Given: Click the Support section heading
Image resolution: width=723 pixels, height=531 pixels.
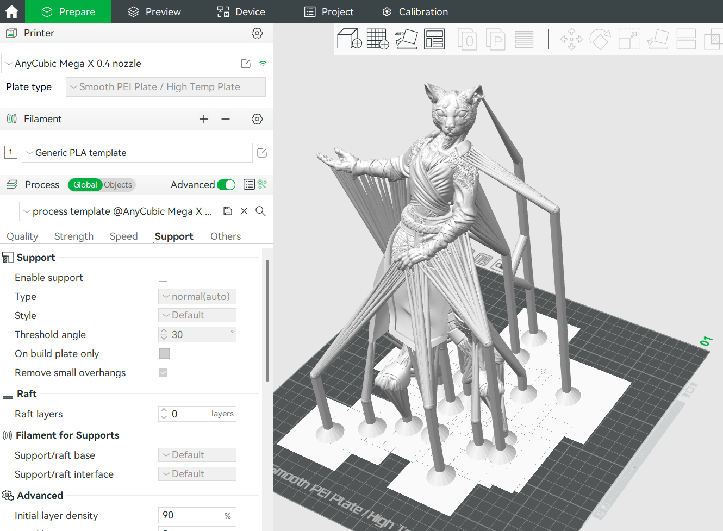Looking at the screenshot, I should [x=36, y=258].
